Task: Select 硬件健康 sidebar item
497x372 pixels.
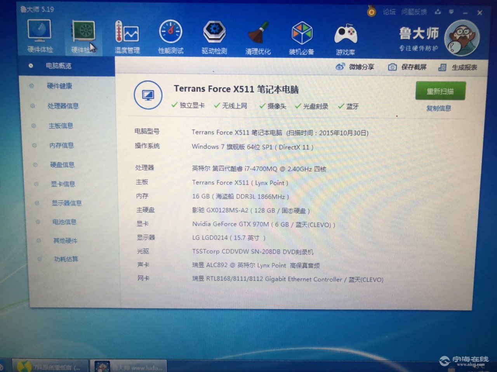Action: pos(59,86)
